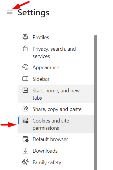This screenshot has width=113, height=170.
Task: Click the settings list vertical scrollbar
Action: coord(96,102)
